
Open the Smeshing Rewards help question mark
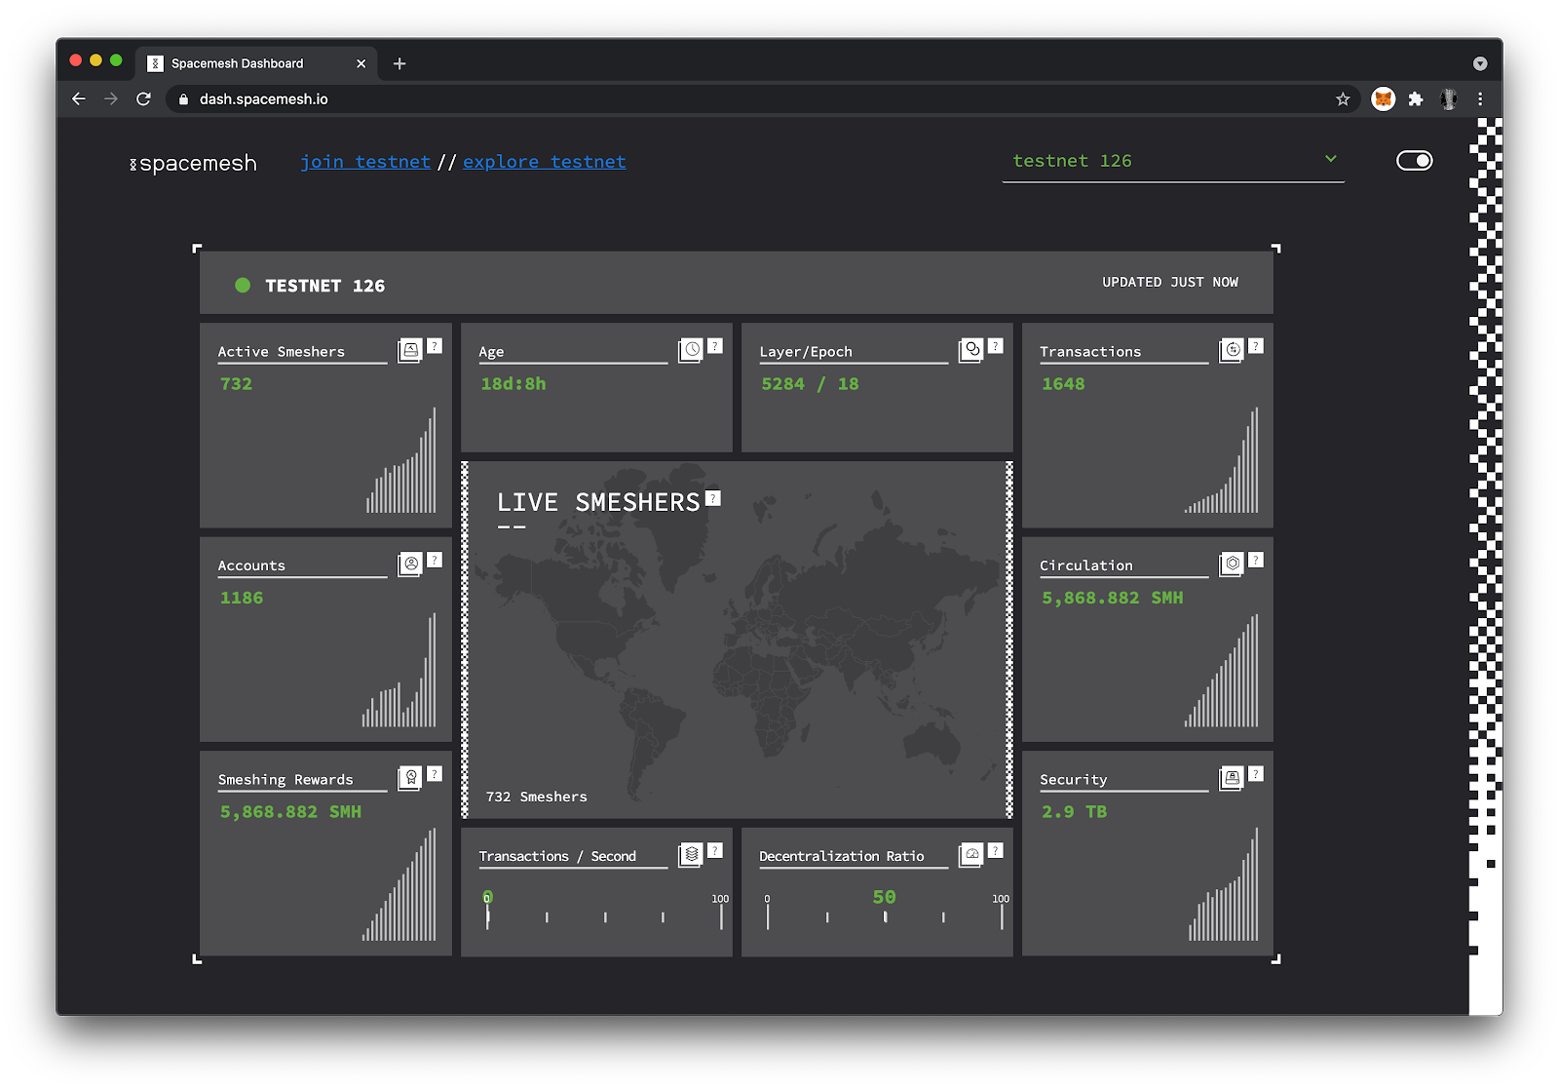coord(435,773)
